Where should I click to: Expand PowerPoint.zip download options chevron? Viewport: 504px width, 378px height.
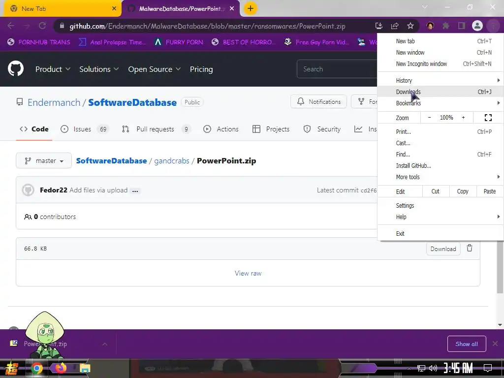point(105,344)
